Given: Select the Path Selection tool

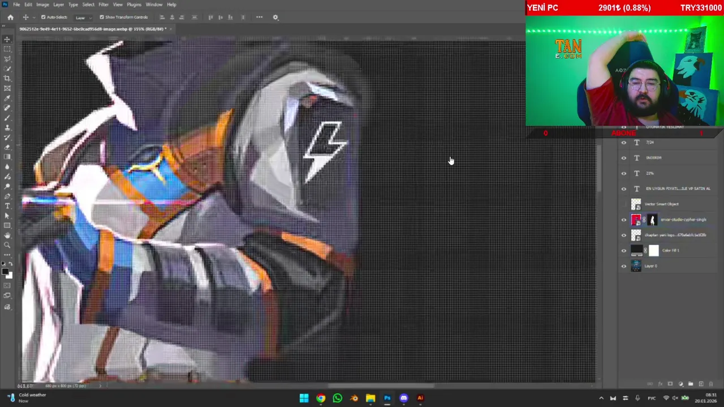Looking at the screenshot, I should coord(7,215).
